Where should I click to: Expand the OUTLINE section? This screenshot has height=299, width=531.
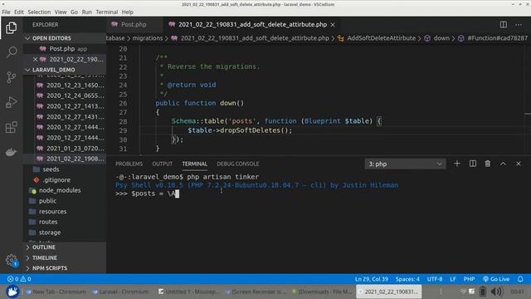point(44,248)
